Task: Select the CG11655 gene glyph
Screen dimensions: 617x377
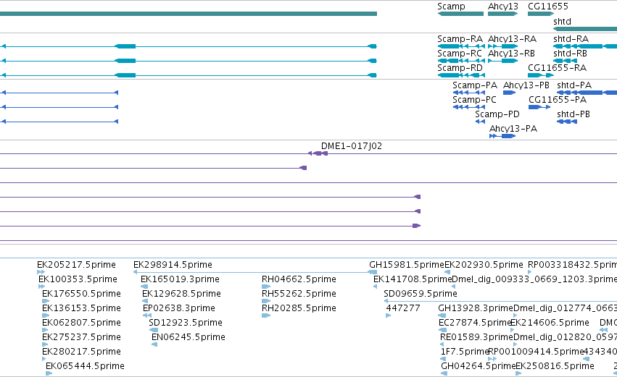Action: (x=541, y=14)
